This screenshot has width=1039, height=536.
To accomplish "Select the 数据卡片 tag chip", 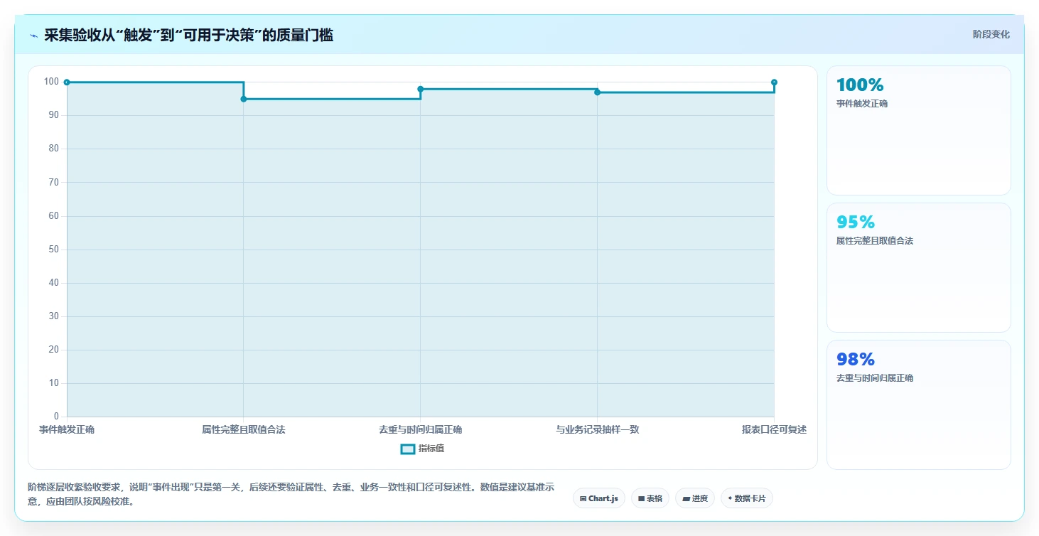I will 746,498.
